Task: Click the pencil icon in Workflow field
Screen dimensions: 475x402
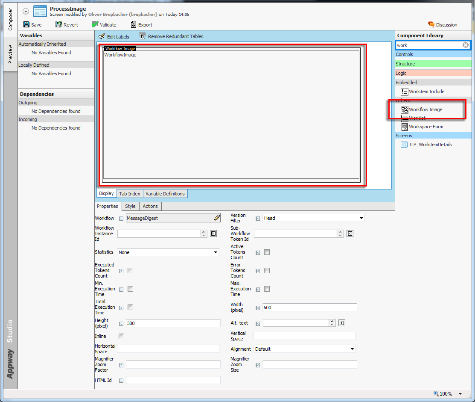Action: 217,218
